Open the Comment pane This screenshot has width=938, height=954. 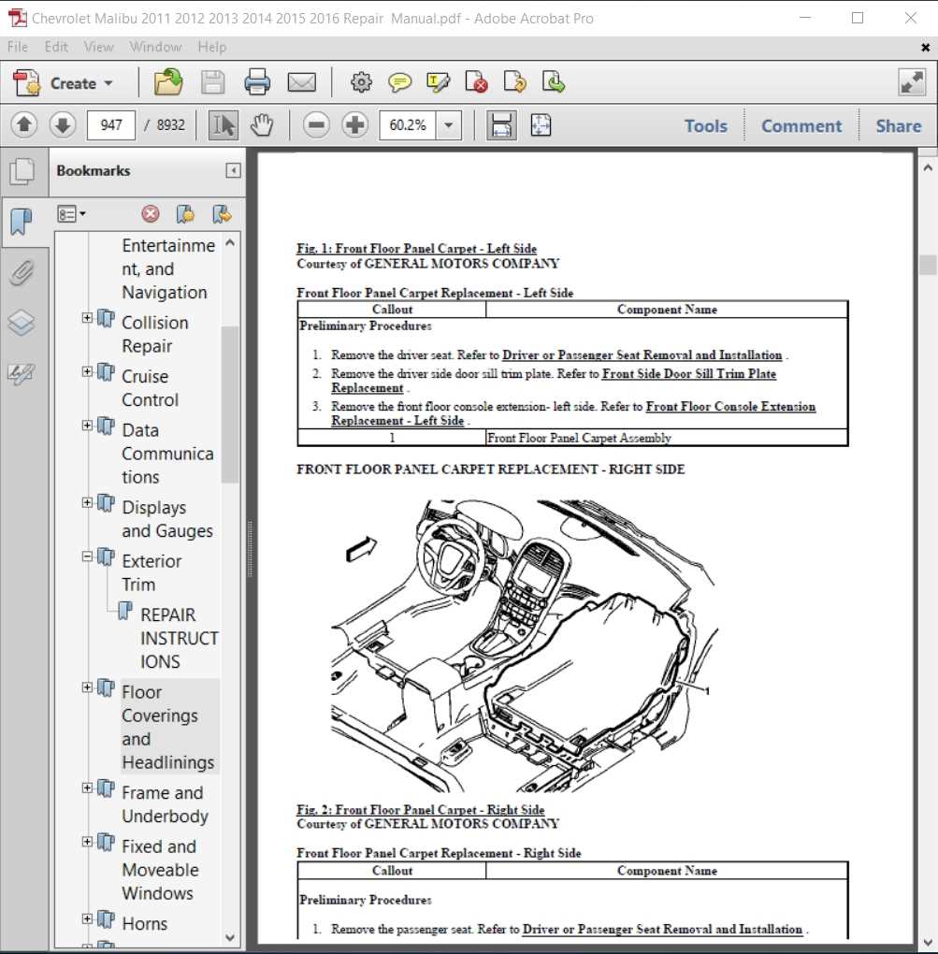801,126
